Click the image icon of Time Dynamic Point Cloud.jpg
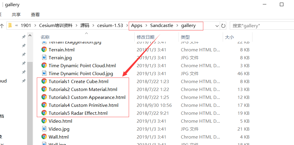 click(x=44, y=73)
